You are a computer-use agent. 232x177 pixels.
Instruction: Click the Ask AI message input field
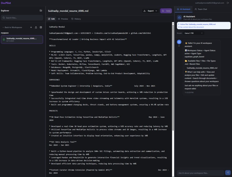(x=201, y=173)
